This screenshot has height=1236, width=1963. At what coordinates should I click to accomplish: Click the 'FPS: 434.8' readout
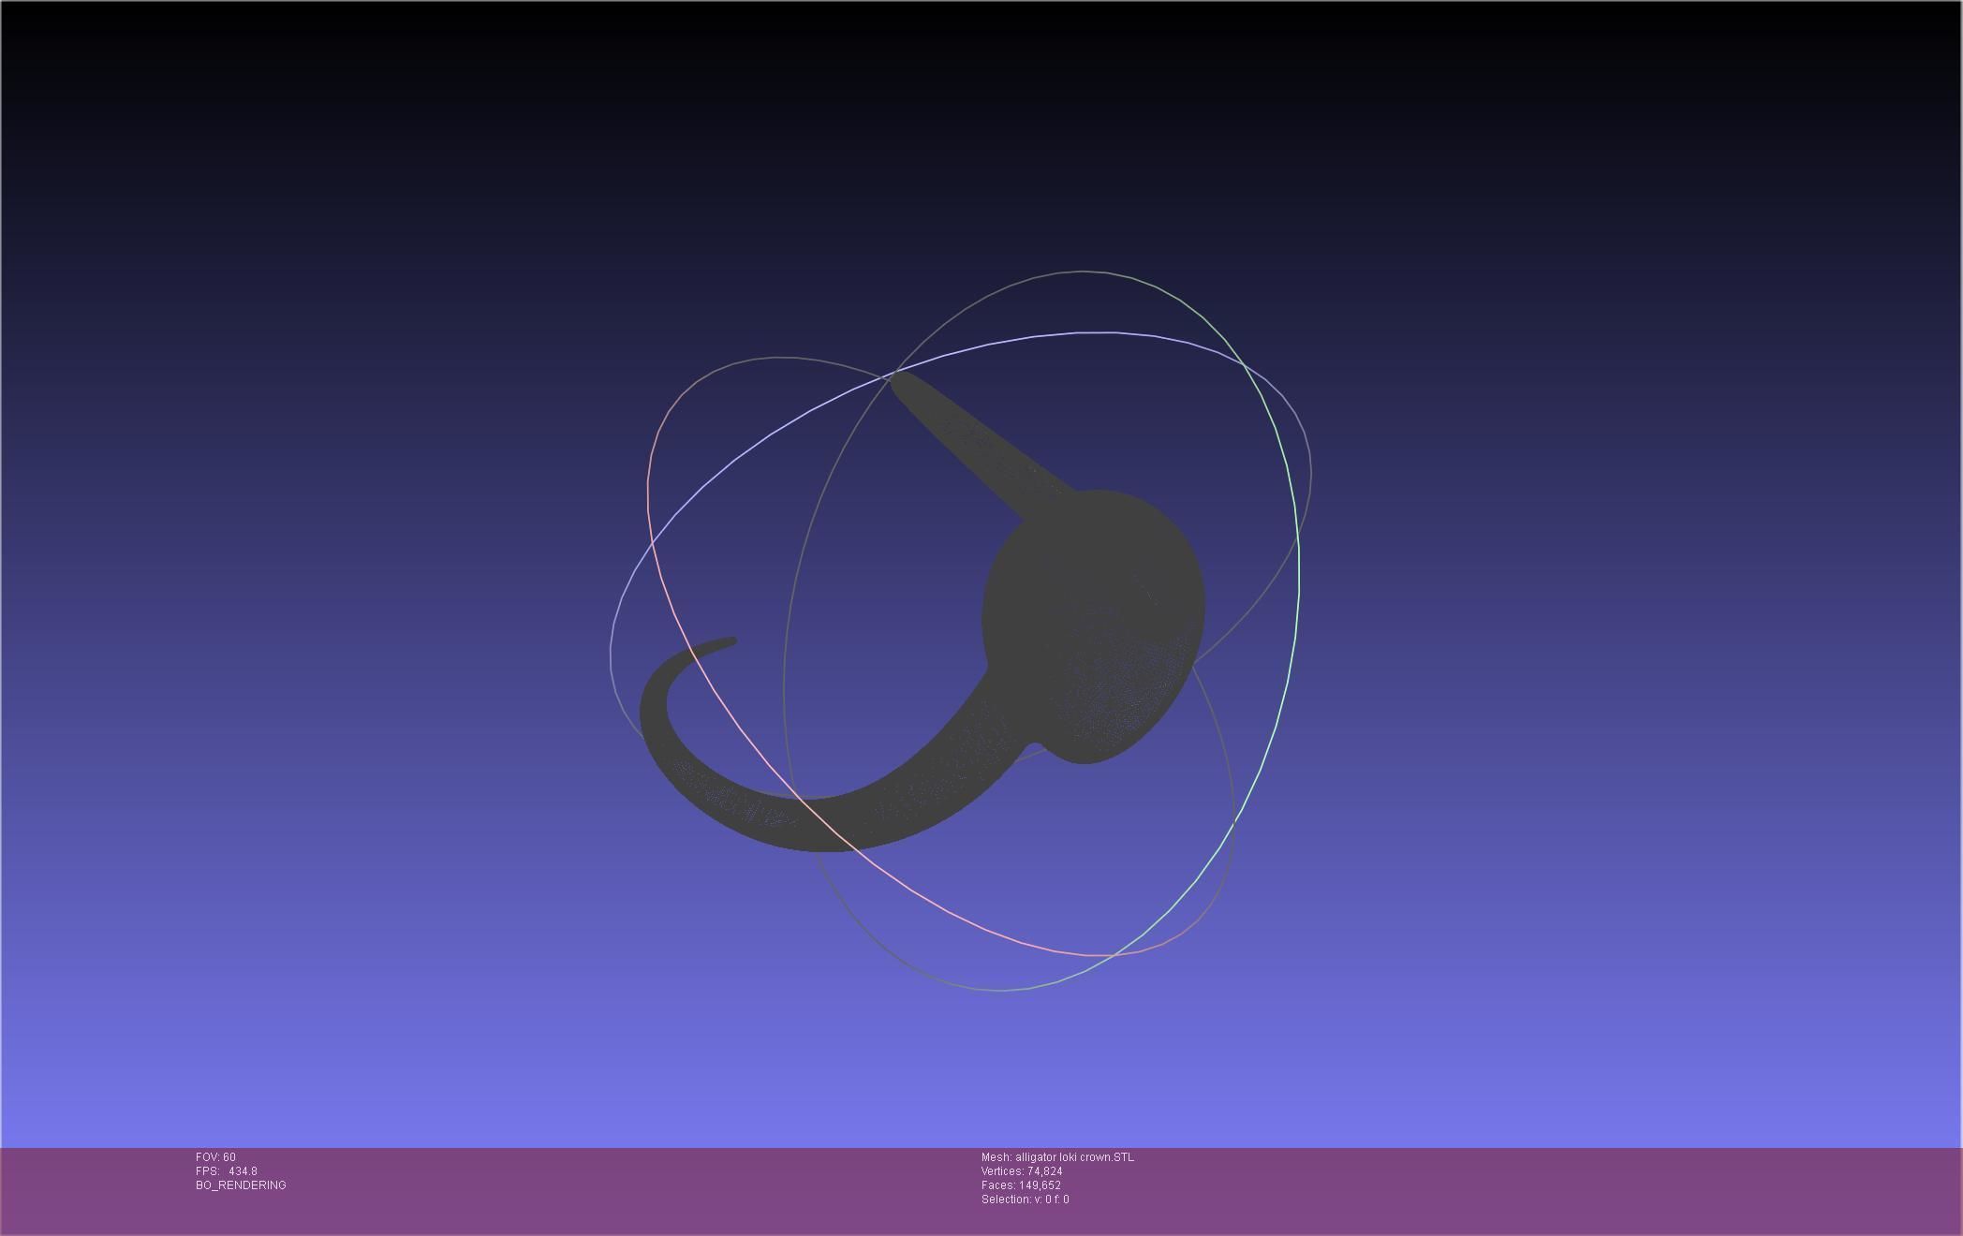(x=227, y=1171)
